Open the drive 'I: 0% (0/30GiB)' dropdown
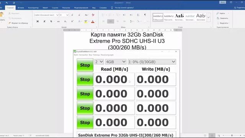The width and height of the screenshot is (245, 138). pos(152,62)
